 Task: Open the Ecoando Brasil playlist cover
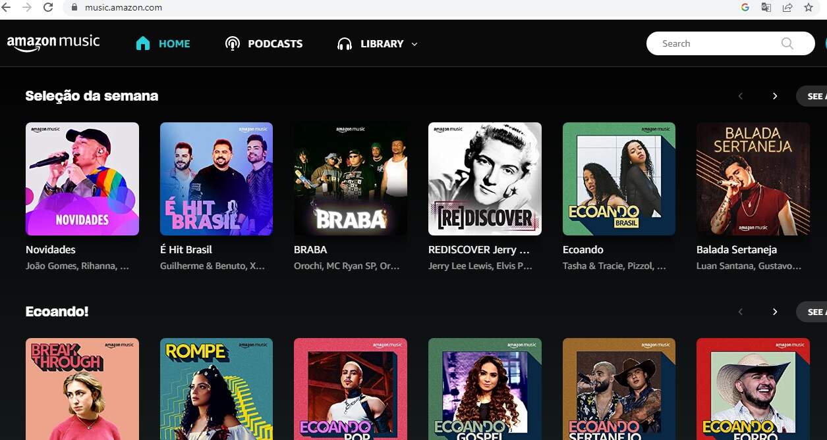click(x=619, y=179)
